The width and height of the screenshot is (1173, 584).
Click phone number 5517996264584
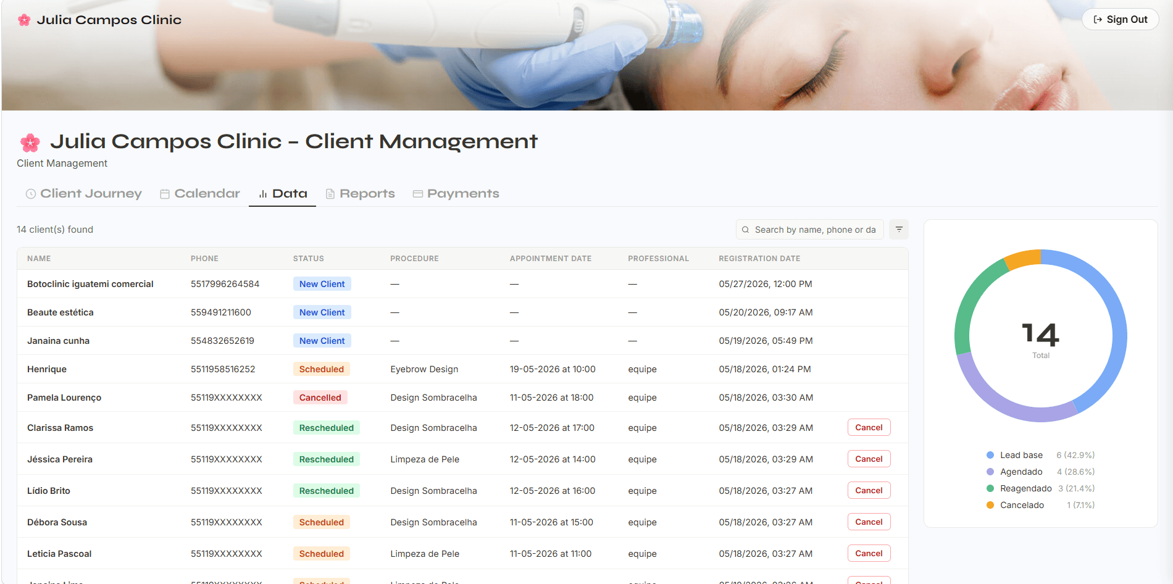pyautogui.click(x=225, y=284)
